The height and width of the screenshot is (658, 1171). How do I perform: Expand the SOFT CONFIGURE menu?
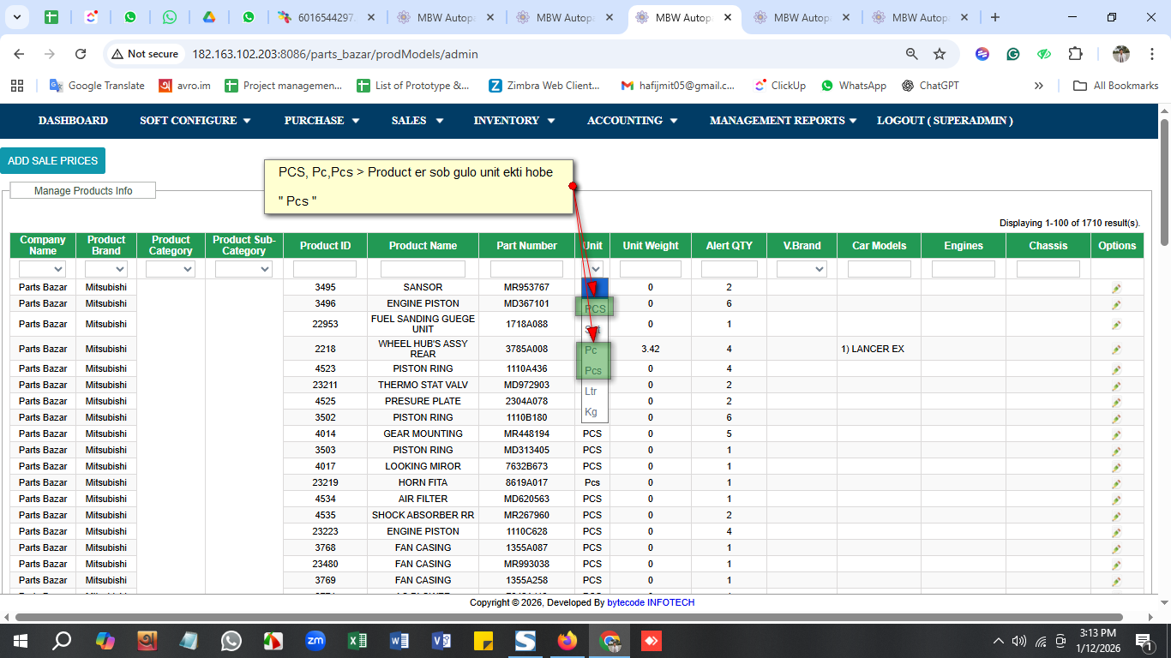click(x=195, y=121)
